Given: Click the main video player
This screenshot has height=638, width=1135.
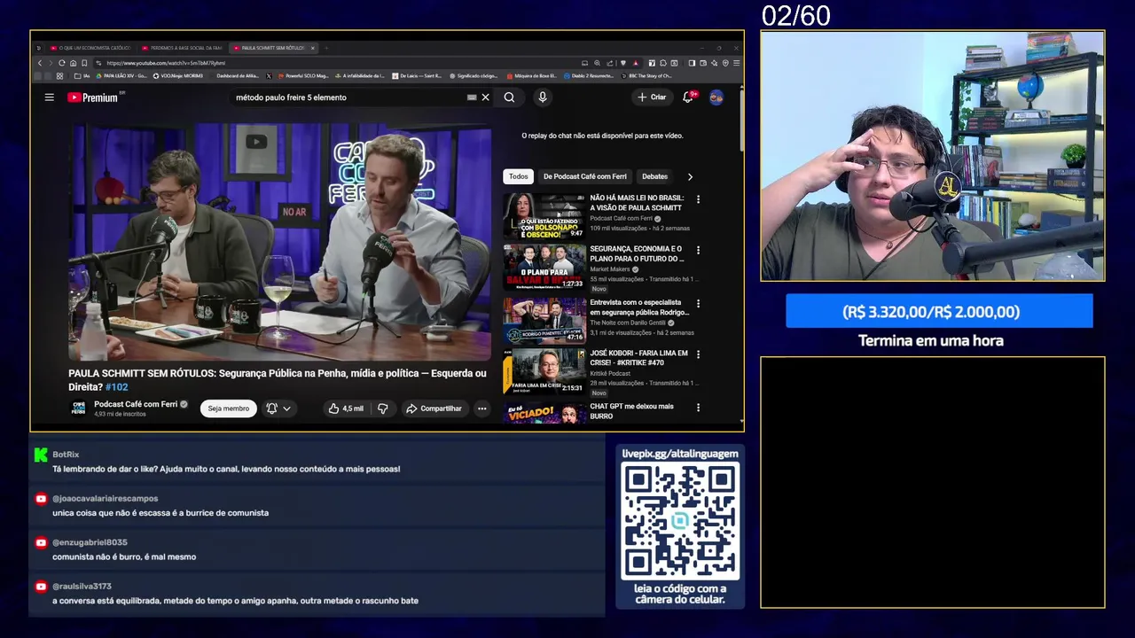Looking at the screenshot, I should [279, 243].
